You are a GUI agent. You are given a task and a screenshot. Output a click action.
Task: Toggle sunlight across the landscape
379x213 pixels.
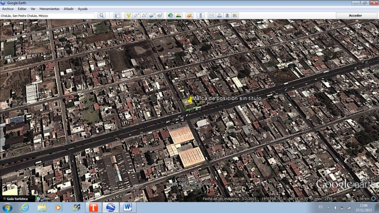point(179,16)
